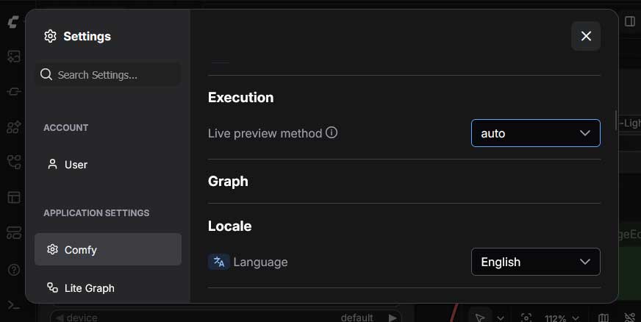Open the User account settings section
This screenshot has width=641, height=322.
coord(76,165)
